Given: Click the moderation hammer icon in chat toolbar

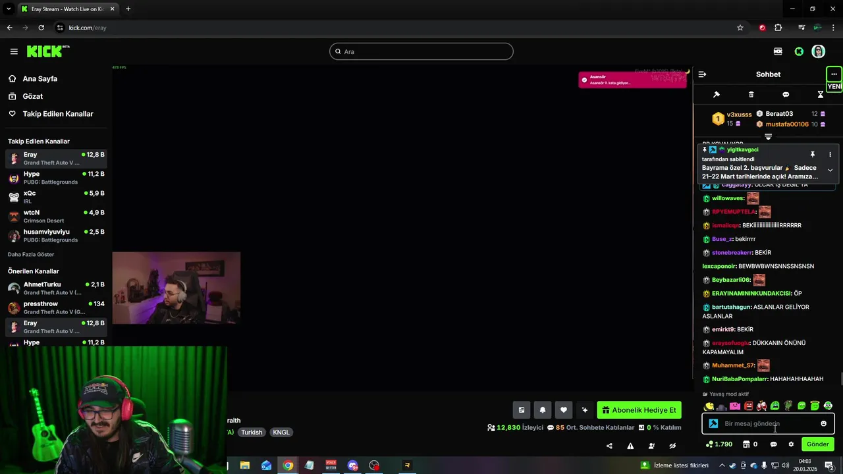Looking at the screenshot, I should point(717,95).
